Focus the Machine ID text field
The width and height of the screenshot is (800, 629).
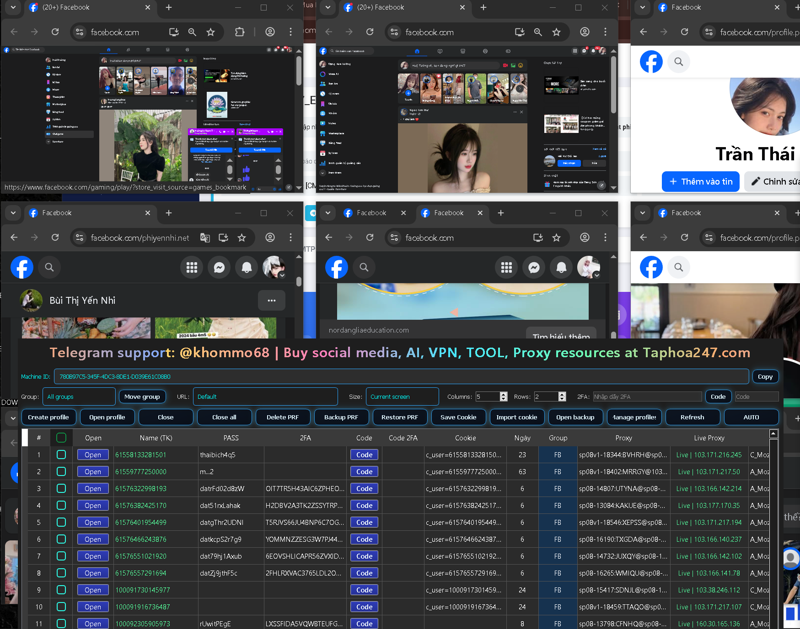pyautogui.click(x=401, y=376)
